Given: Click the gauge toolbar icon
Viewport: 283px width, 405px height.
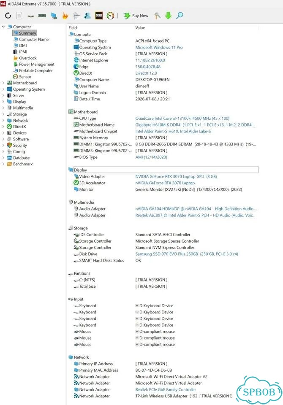Looking at the screenshot, I should [x=111, y=16].
